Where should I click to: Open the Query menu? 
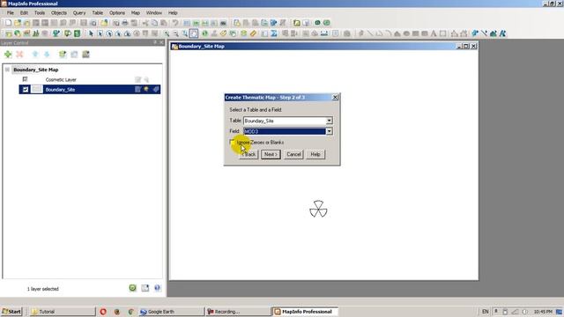pyautogui.click(x=79, y=12)
